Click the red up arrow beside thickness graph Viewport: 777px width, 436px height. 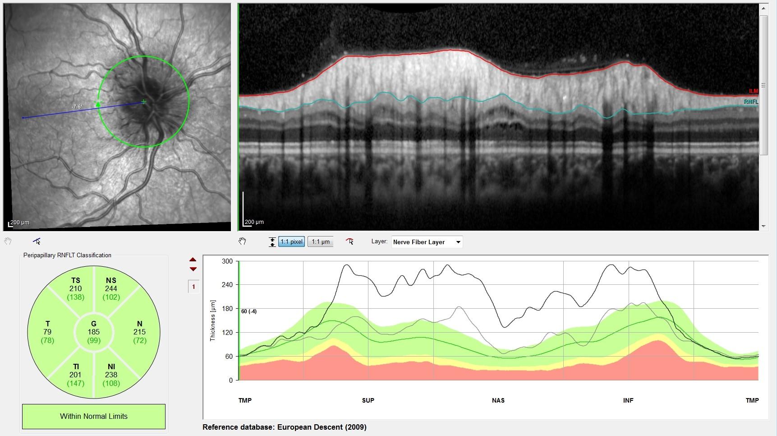pos(193,260)
